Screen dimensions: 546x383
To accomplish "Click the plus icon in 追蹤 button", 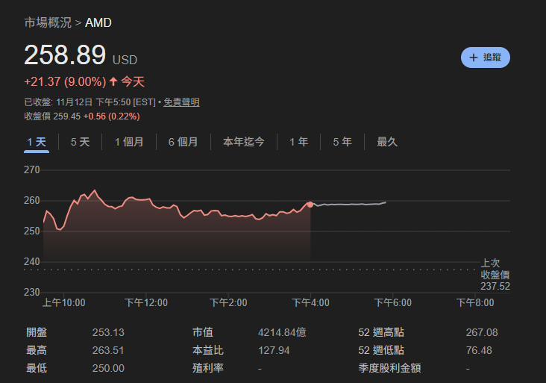I will [473, 57].
